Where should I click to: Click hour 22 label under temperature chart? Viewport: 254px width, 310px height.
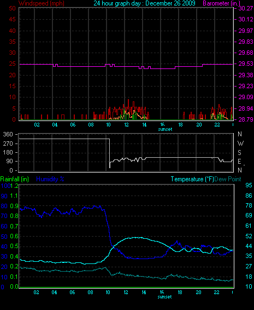[216, 292]
